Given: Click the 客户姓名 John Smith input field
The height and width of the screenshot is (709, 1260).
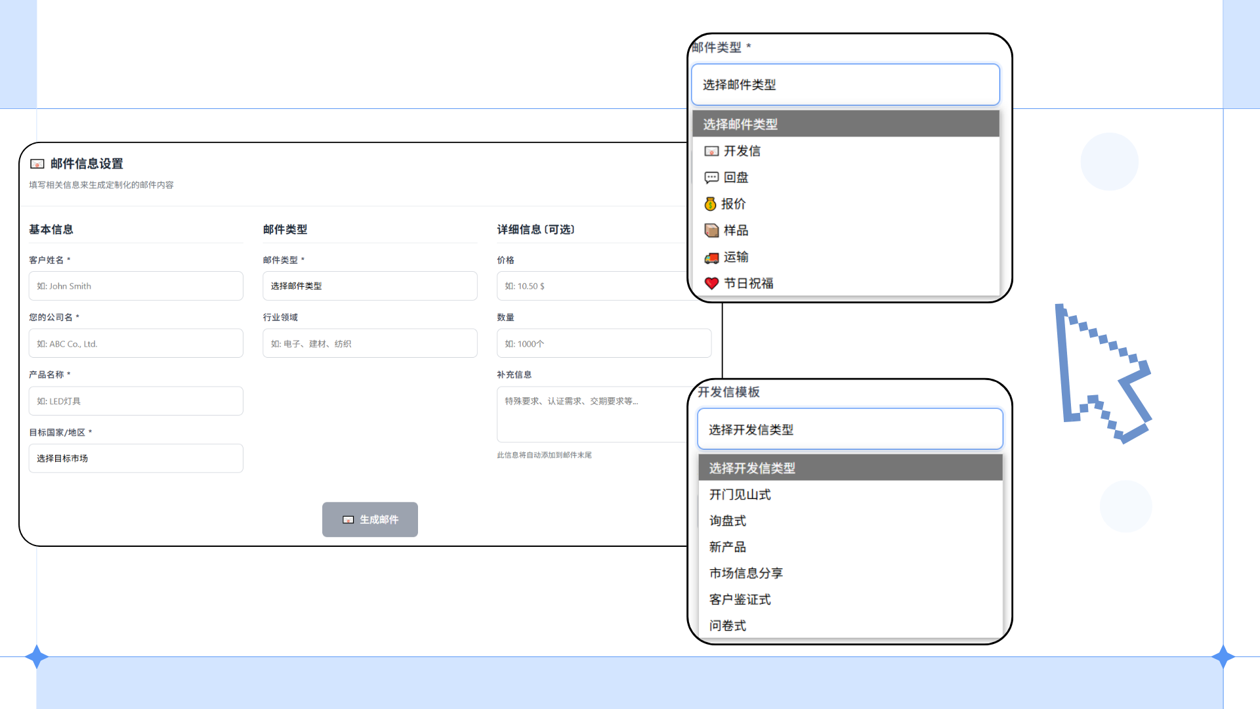Looking at the screenshot, I should click(x=136, y=286).
